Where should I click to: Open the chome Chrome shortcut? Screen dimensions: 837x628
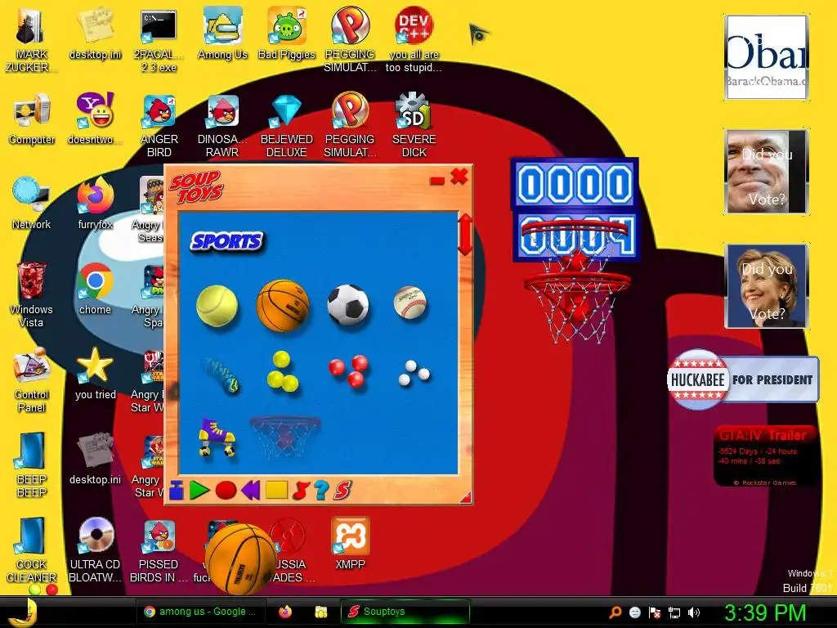pyautogui.click(x=95, y=289)
